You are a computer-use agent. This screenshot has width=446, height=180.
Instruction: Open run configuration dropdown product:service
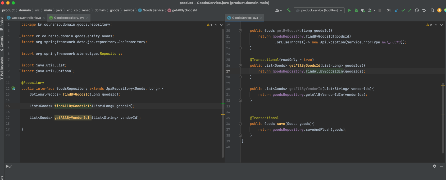(319, 10)
